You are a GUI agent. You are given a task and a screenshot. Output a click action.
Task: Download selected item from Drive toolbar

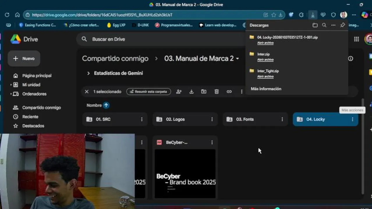[x=191, y=92]
